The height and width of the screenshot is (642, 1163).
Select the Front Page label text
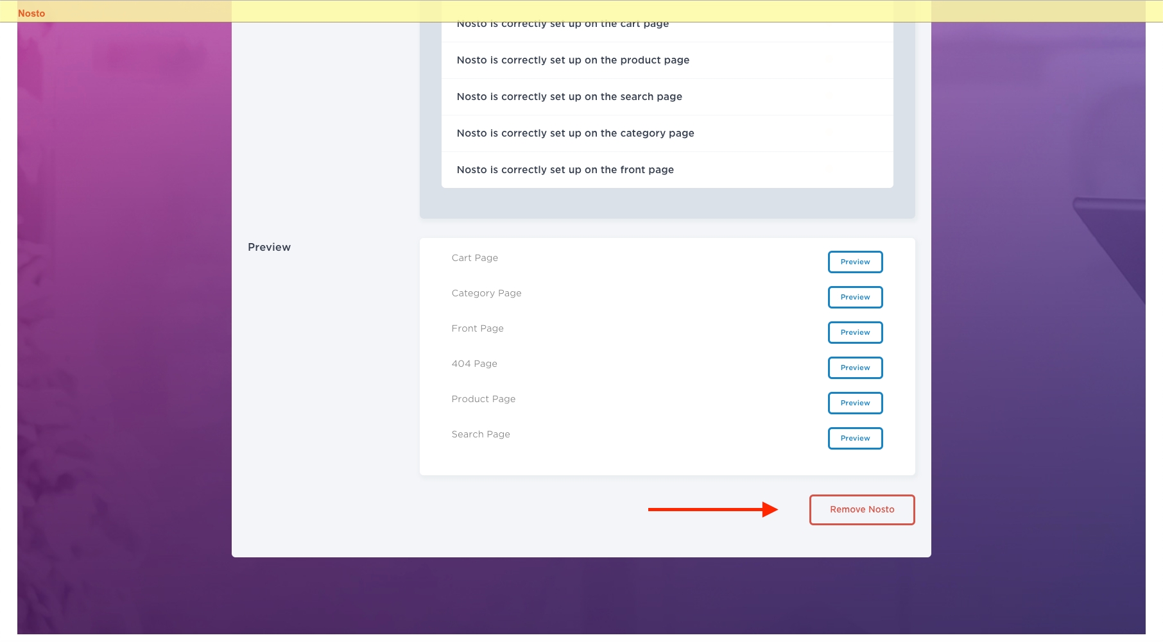(477, 328)
